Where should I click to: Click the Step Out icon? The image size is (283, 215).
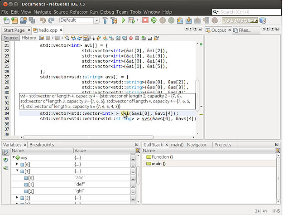[197, 20]
